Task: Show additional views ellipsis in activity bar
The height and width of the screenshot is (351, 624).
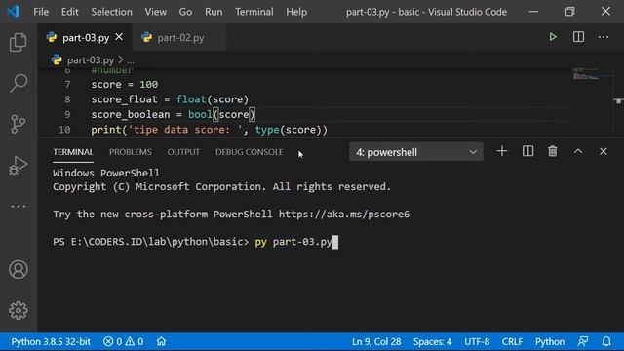Action: (19, 207)
